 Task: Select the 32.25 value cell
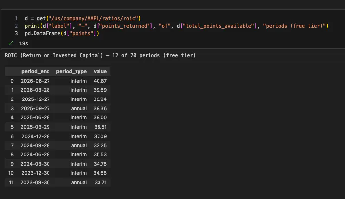100,146
